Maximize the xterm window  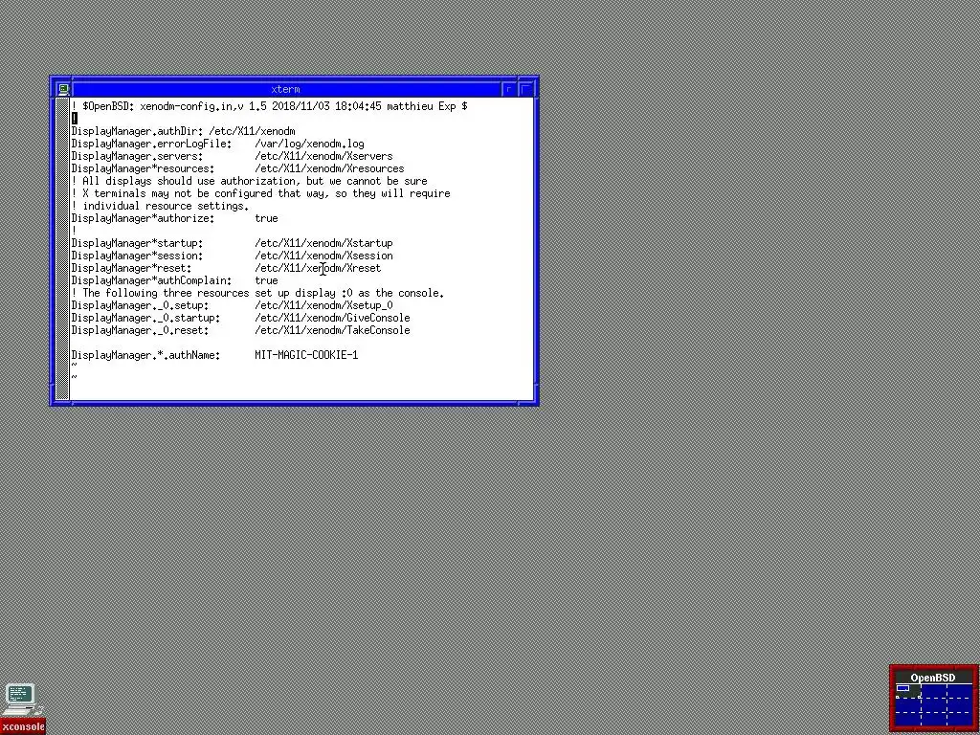point(525,89)
